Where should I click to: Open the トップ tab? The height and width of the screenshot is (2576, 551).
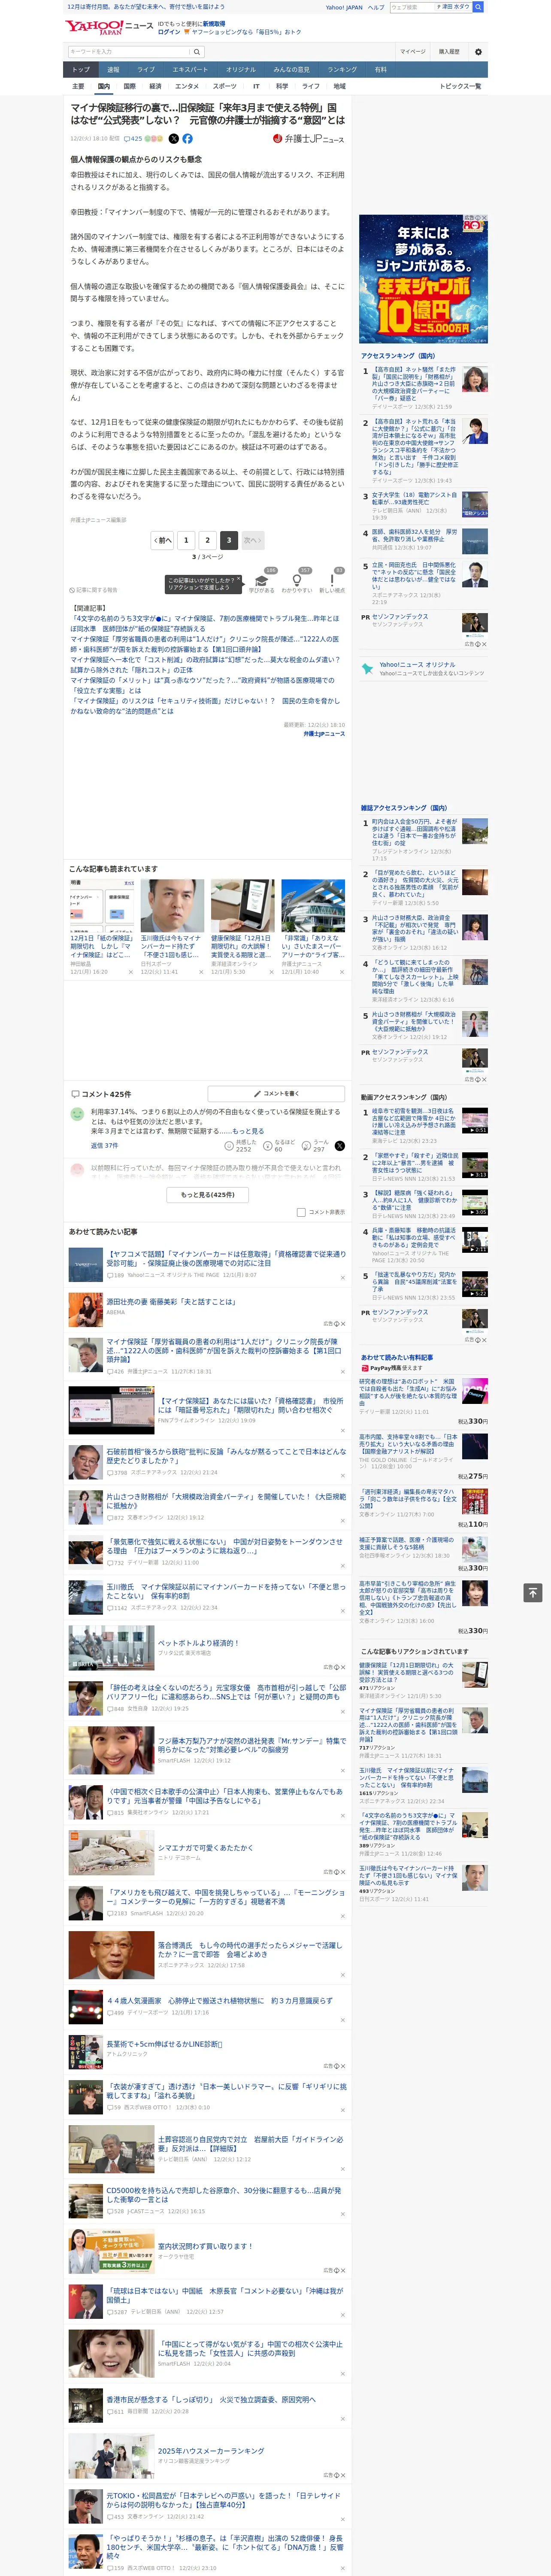81,70
